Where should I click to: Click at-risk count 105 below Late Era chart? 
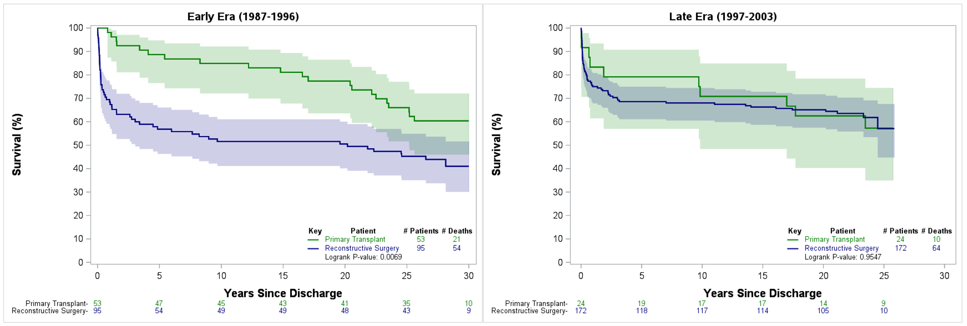point(823,311)
